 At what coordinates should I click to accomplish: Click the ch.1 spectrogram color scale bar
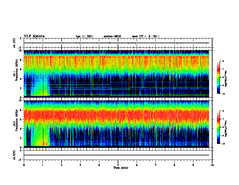click(218, 77)
